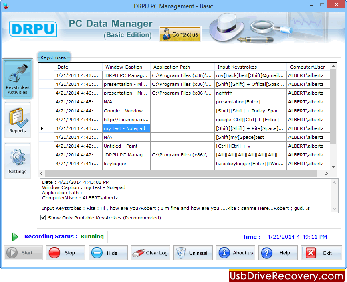
Task: Minimize the DRPU PC Management window
Action: coord(311,5)
